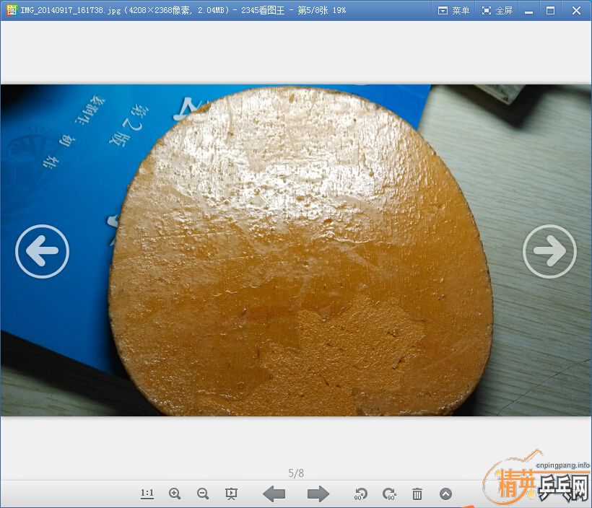Maximize the image viewer window

click(x=551, y=10)
